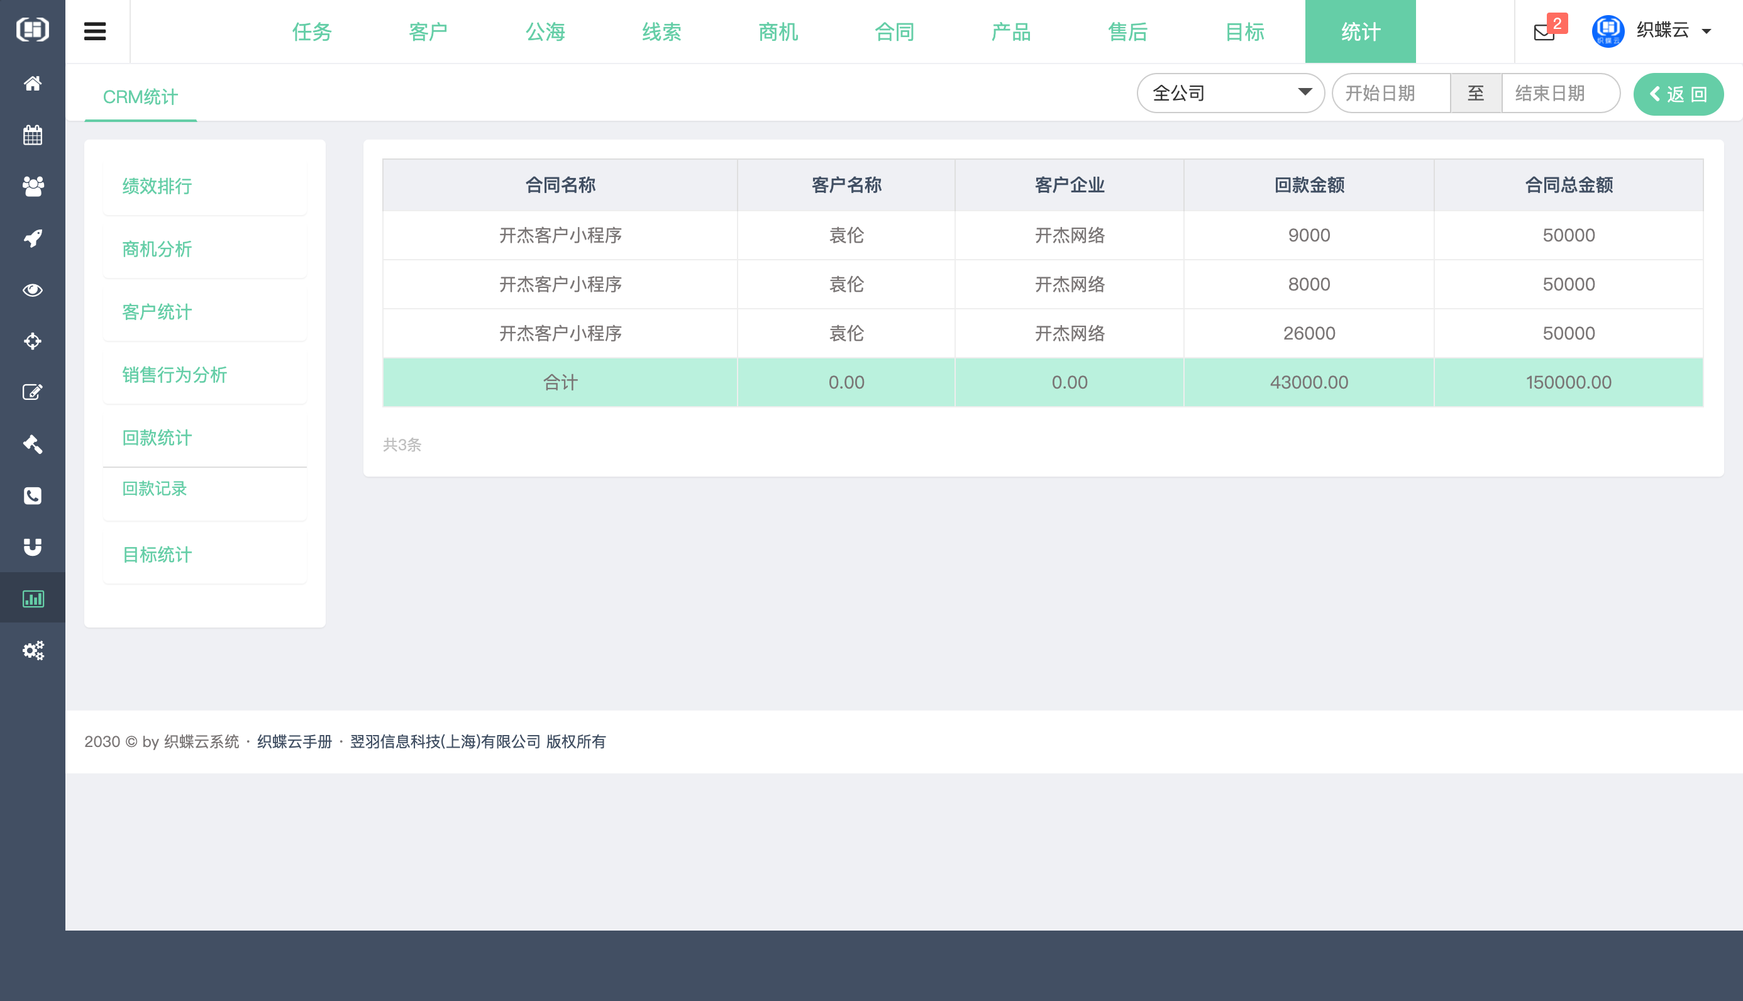1743x1001 pixels.
Task: Select the eye icon in sidebar
Action: (32, 289)
